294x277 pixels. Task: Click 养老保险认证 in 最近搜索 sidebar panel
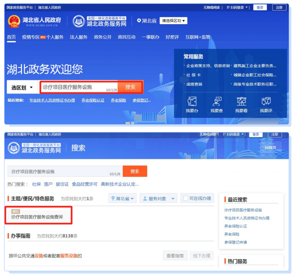(x=236, y=226)
